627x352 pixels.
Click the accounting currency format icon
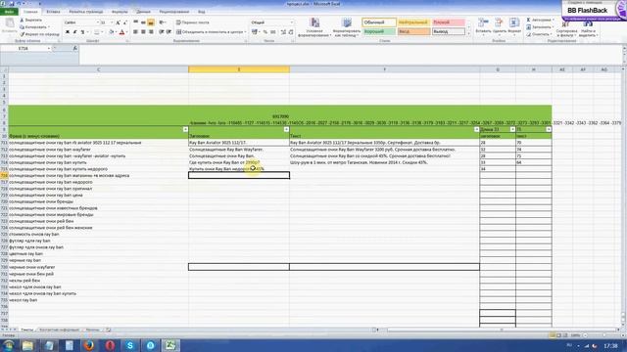click(255, 32)
